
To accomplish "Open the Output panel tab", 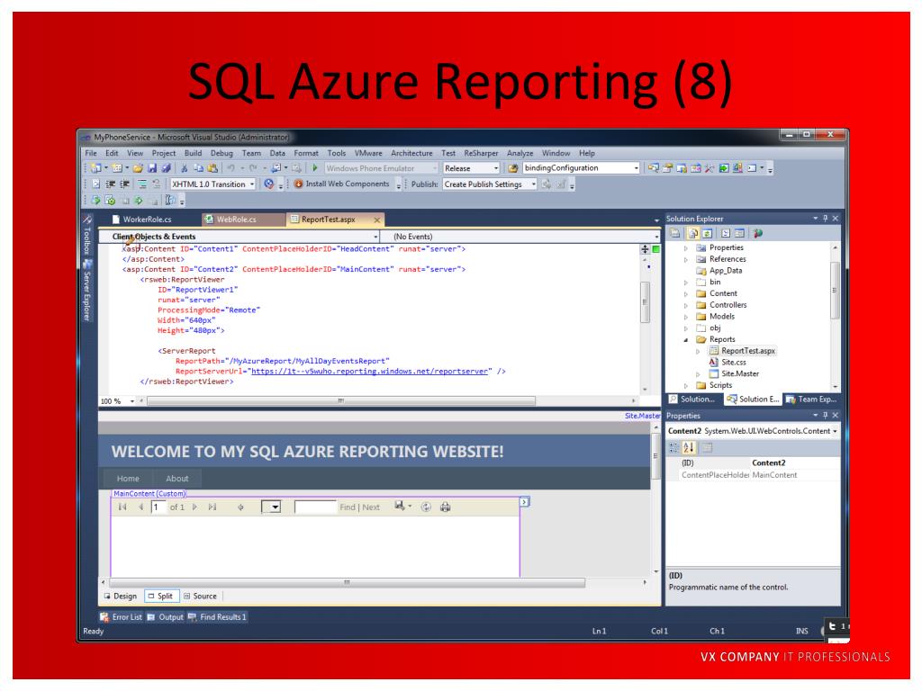I will (x=166, y=617).
